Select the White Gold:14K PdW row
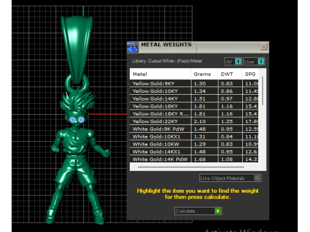This screenshot has height=232, width=310. 194,159
